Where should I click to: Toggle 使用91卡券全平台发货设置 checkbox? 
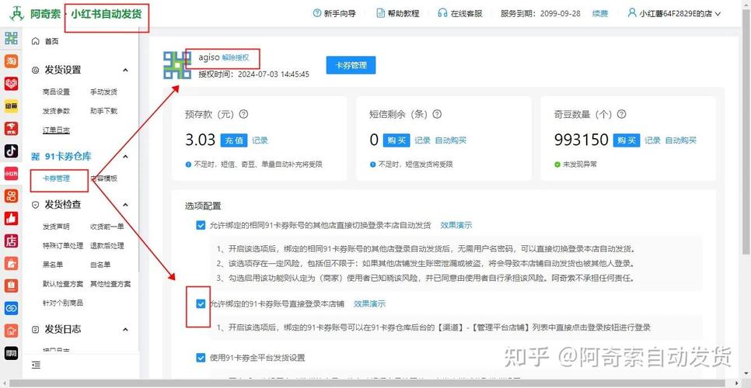tap(201, 358)
